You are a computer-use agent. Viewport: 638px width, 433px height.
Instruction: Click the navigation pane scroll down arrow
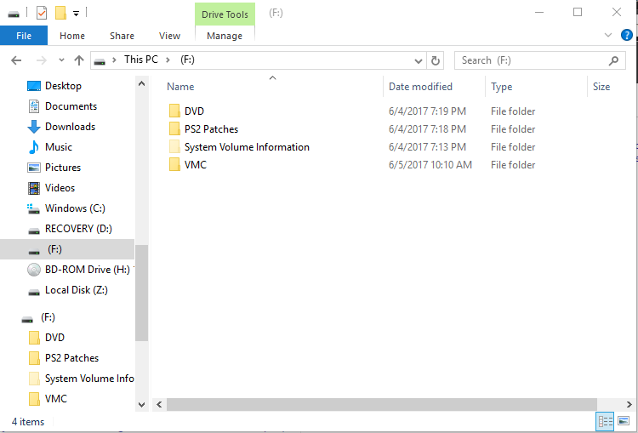[x=141, y=405]
